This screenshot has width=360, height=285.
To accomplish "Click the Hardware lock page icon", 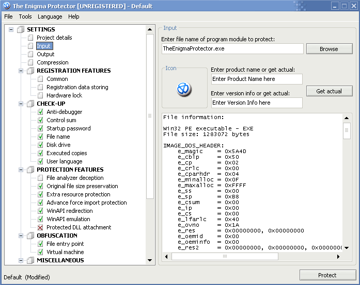I will pos(40,95).
